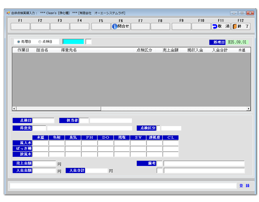Click the 登録 register button
Screen dimensions: 259x202
coord(244,186)
